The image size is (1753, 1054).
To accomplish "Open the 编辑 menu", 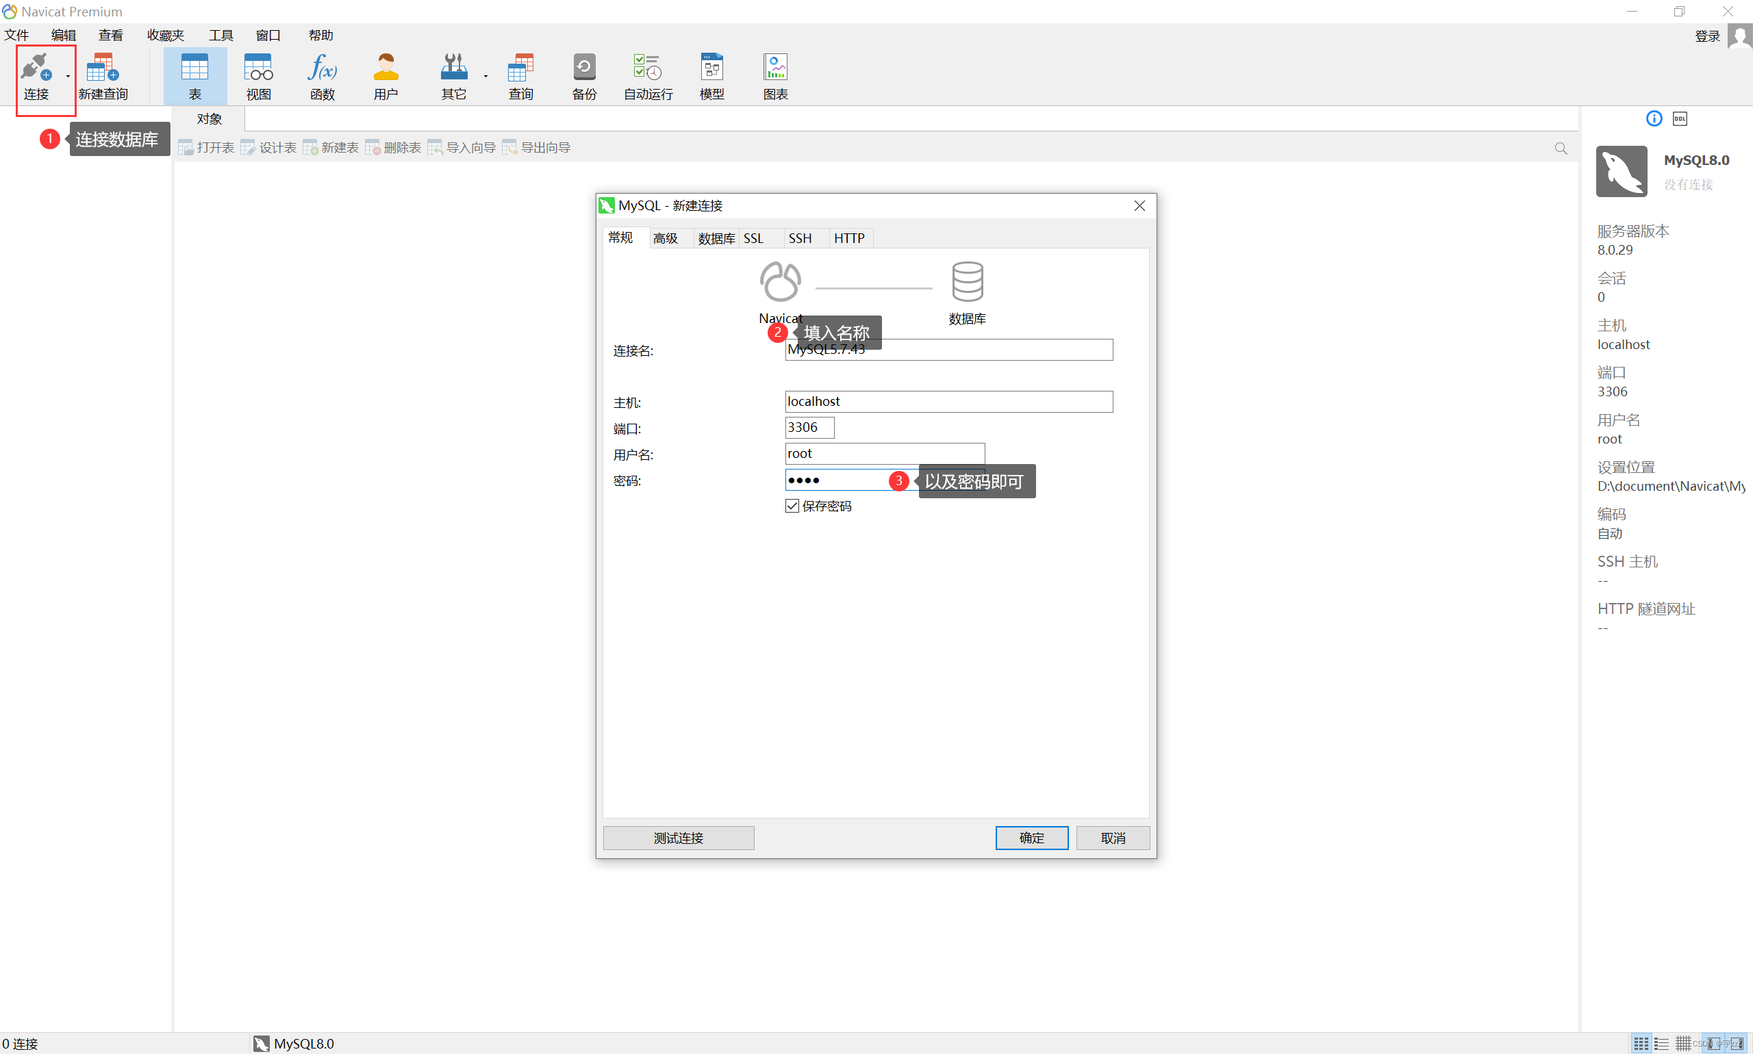I will pyautogui.click(x=63, y=35).
